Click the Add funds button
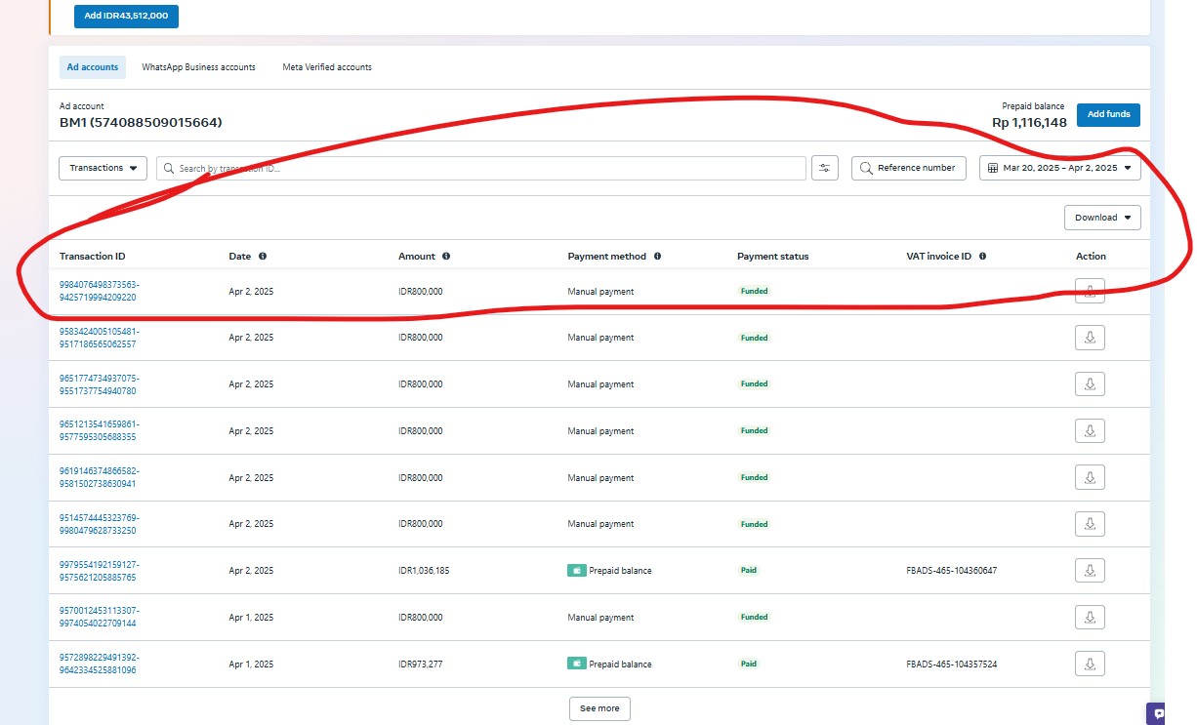Viewport: 1197px width, 725px height. tap(1108, 114)
